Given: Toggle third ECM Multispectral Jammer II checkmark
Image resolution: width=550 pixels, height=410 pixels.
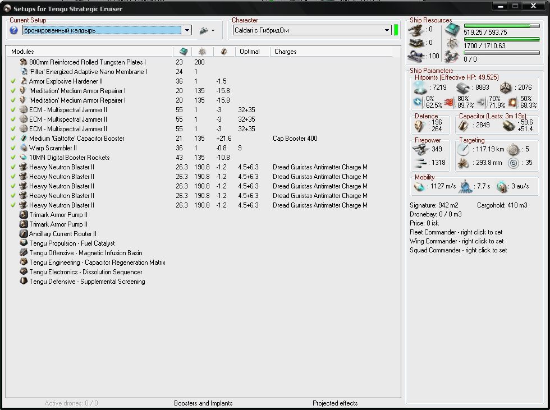Looking at the screenshot, I should point(13,128).
